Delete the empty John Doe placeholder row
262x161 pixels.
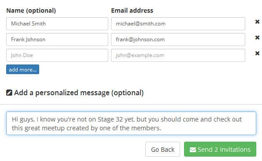(257, 53)
